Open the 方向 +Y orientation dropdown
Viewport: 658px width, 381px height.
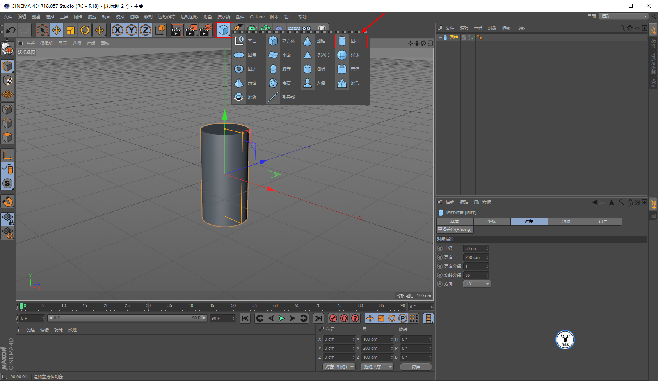pyautogui.click(x=477, y=284)
